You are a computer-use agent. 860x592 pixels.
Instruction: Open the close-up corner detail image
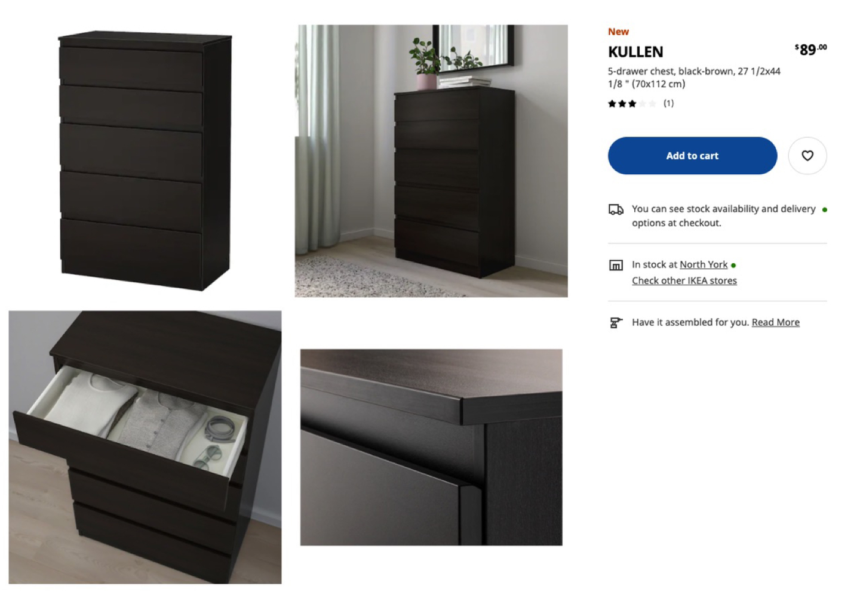[x=431, y=447]
